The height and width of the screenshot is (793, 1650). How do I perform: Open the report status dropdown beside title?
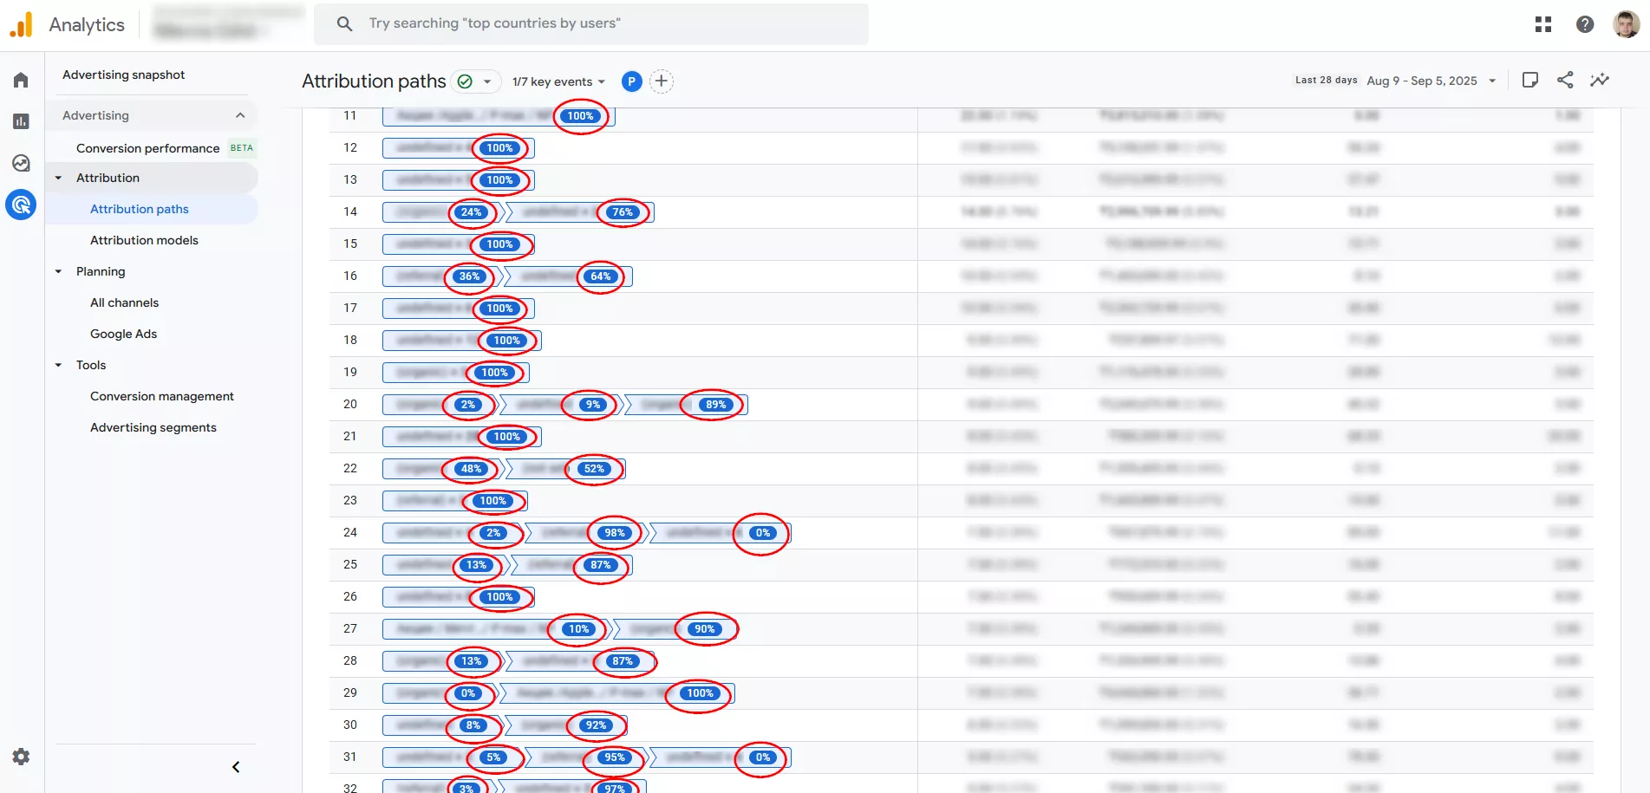486,81
